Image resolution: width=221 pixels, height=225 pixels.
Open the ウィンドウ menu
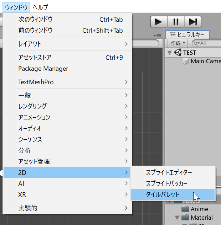click(x=16, y=7)
